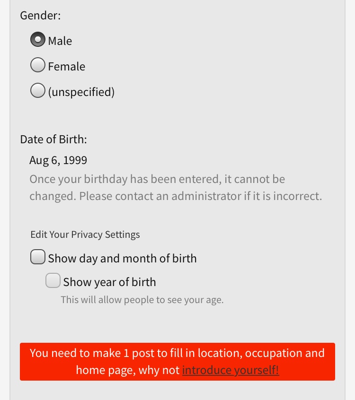Click the Gender: field heading
This screenshot has width=355, height=400.
pos(40,15)
